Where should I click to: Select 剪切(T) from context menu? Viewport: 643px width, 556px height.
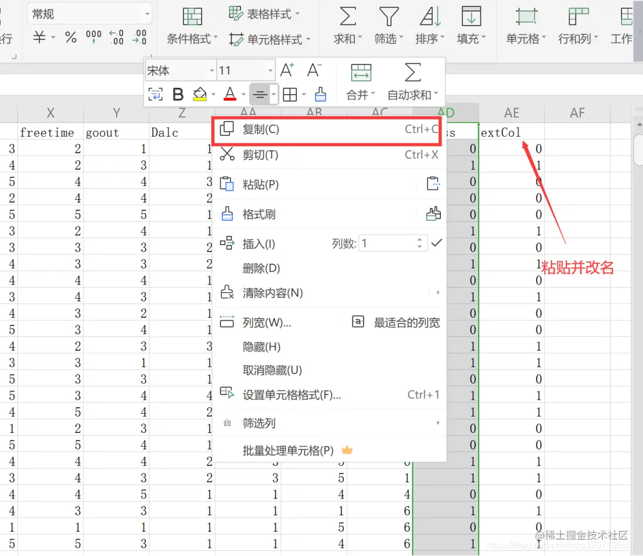tap(329, 155)
